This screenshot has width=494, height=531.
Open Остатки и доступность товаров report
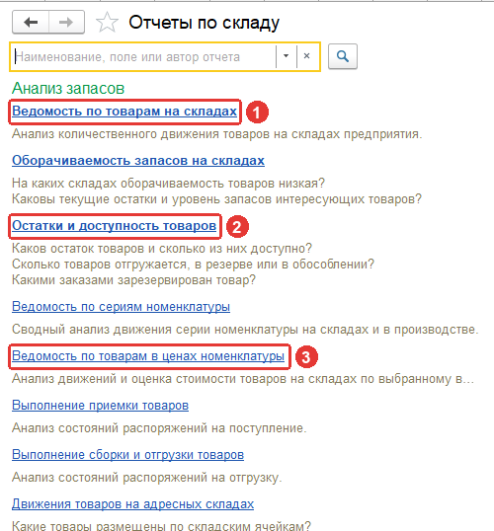pyautogui.click(x=115, y=226)
